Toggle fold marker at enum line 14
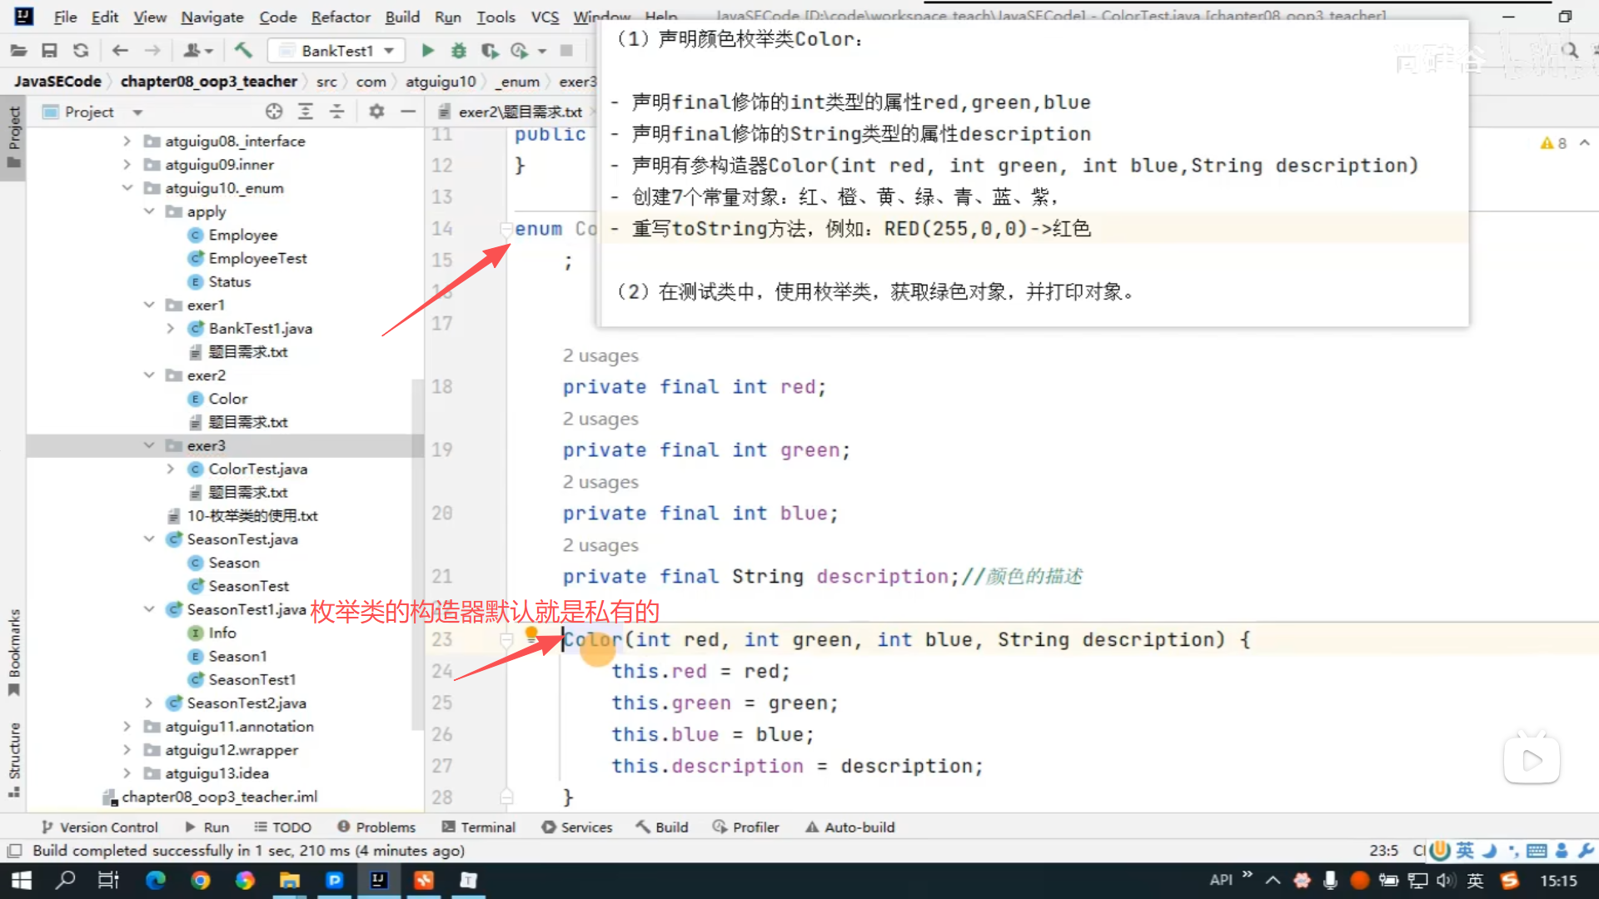This screenshot has height=899, width=1599. tap(506, 228)
